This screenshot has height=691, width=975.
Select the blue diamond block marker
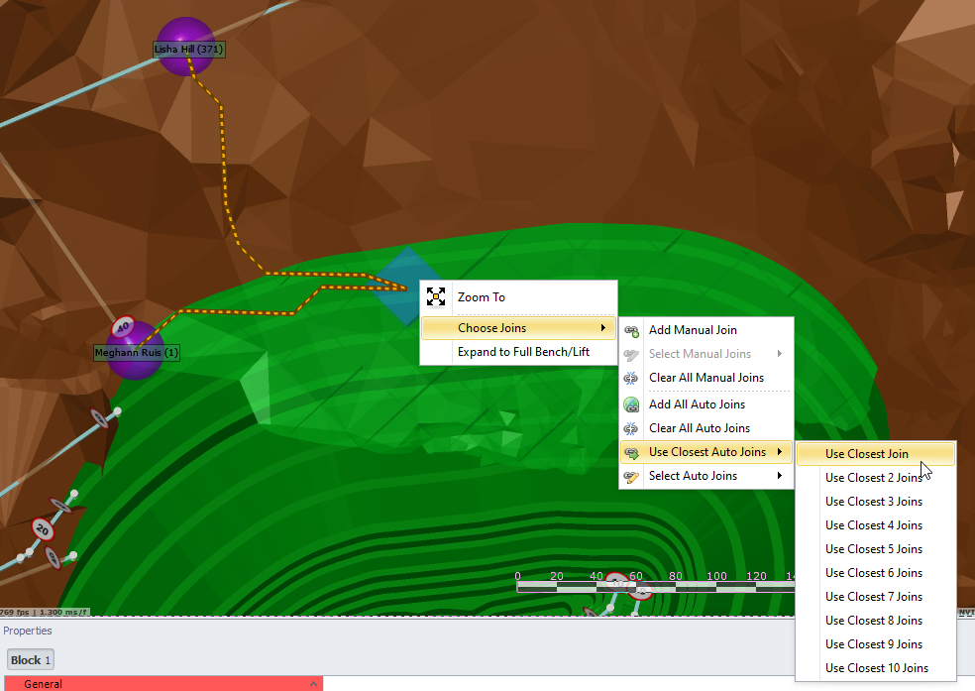(x=406, y=286)
